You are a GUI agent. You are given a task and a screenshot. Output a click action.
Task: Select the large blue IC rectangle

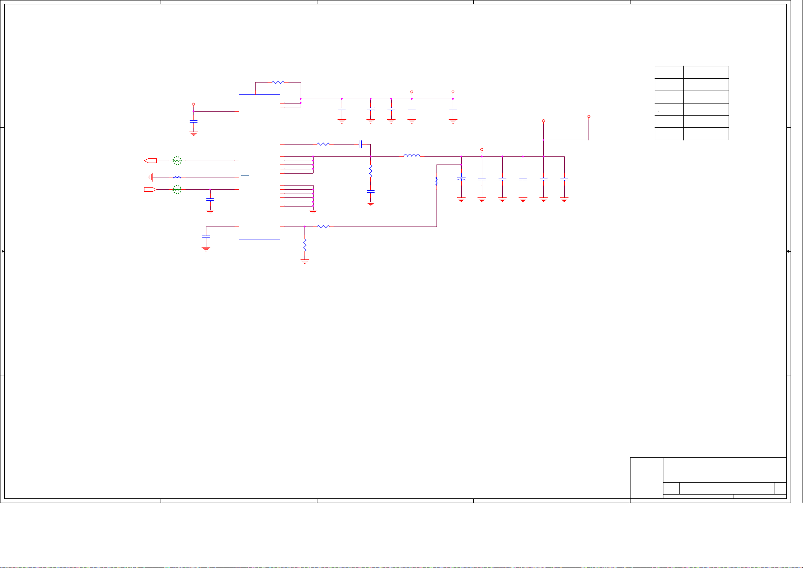coord(259,166)
